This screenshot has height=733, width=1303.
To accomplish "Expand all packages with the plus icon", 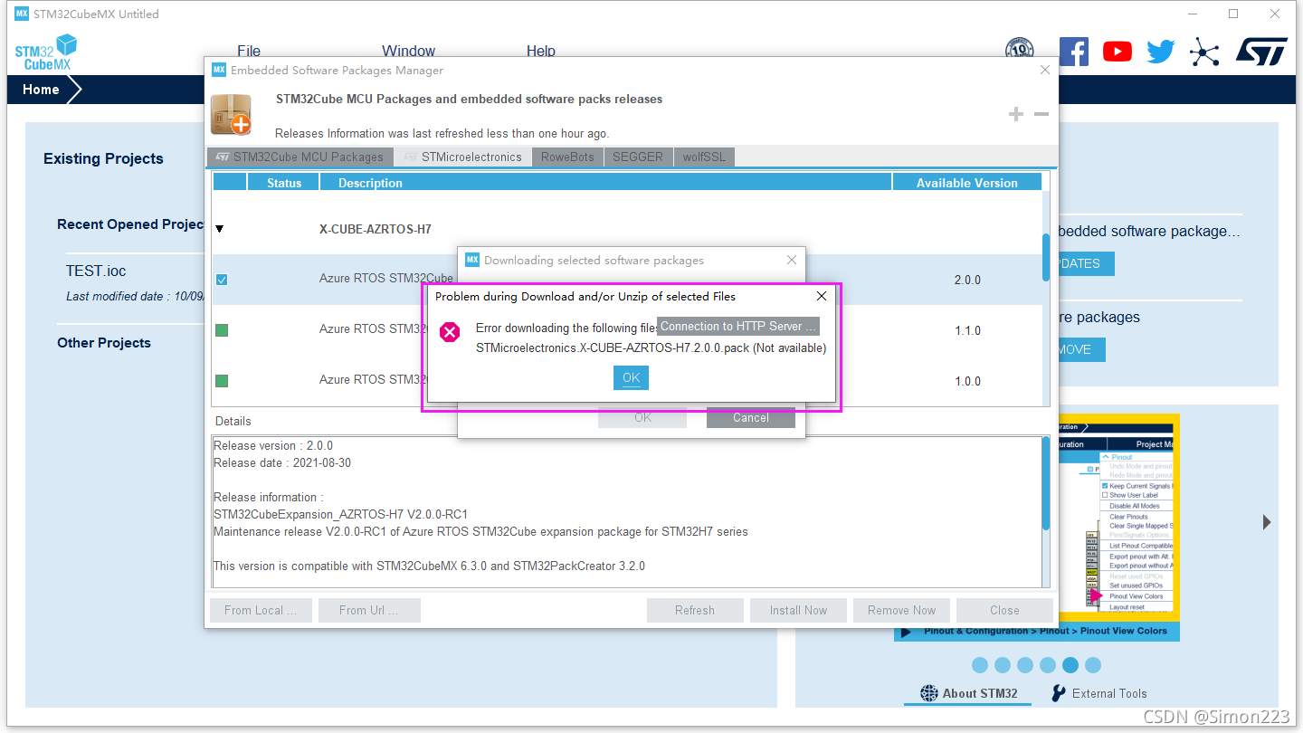I will coord(1016,114).
